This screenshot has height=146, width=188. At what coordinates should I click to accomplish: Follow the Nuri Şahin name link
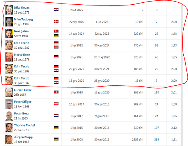[21, 31]
